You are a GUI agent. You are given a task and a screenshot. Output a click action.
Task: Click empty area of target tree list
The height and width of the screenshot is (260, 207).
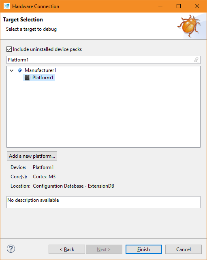pos(103,114)
